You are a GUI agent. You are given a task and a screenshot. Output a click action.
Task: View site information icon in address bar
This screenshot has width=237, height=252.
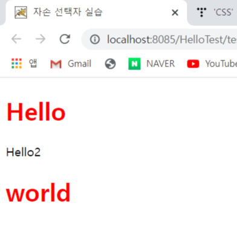(x=95, y=39)
